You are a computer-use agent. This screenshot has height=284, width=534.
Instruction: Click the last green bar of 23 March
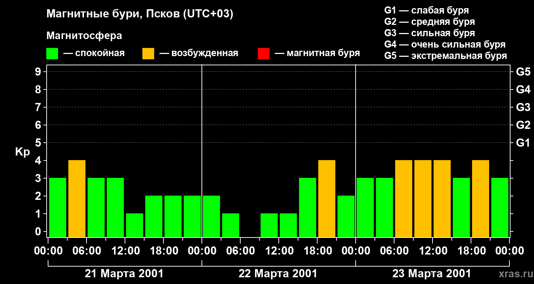point(500,207)
